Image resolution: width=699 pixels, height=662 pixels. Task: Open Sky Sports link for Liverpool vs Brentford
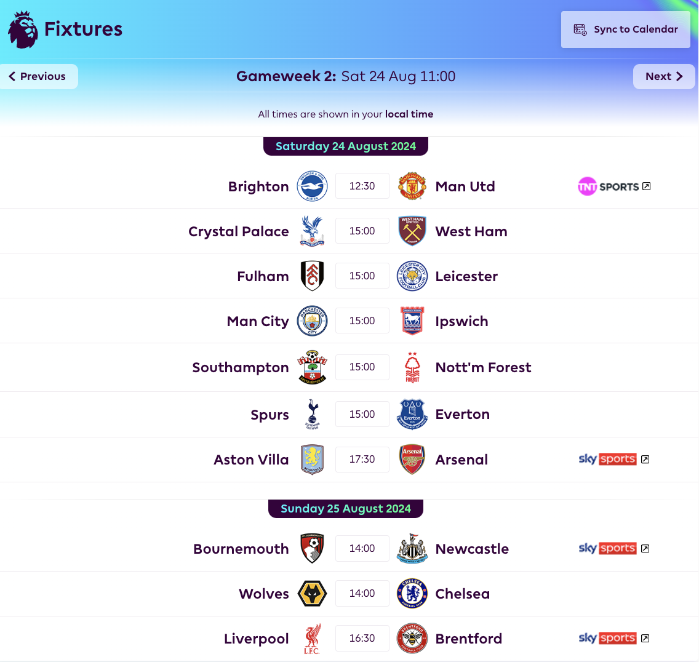click(608, 638)
